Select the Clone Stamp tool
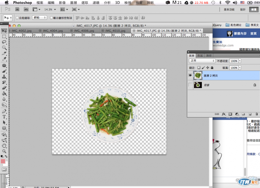Image resolution: width=260 pixels, height=188 pixels. (x=4, y=77)
